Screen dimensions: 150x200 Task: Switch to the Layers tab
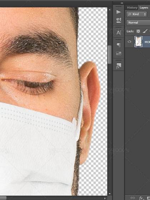[x=144, y=7]
